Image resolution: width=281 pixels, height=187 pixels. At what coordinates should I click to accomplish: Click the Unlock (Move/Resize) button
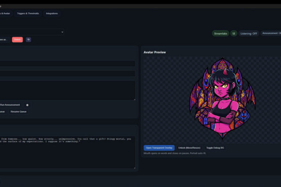[189, 148]
